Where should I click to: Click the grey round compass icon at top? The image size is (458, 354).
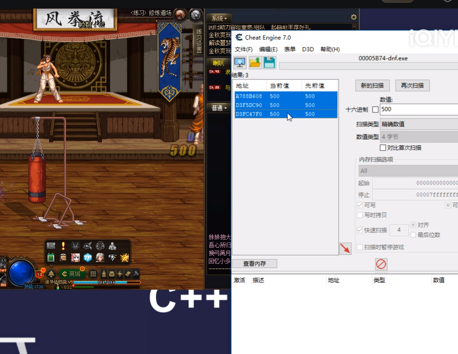point(195,14)
